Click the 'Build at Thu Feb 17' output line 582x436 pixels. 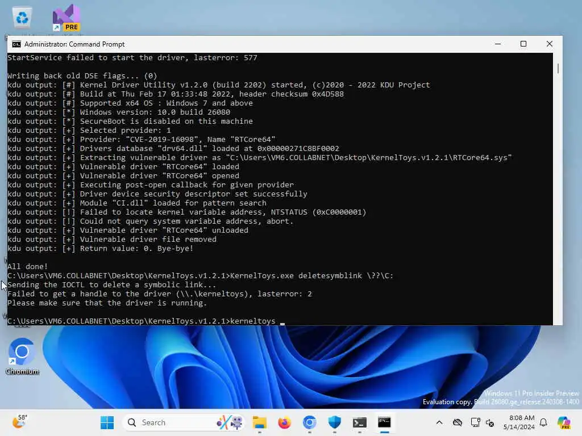176,94
